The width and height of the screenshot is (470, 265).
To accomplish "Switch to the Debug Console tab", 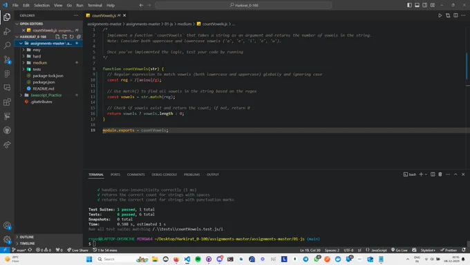I will (x=164, y=174).
